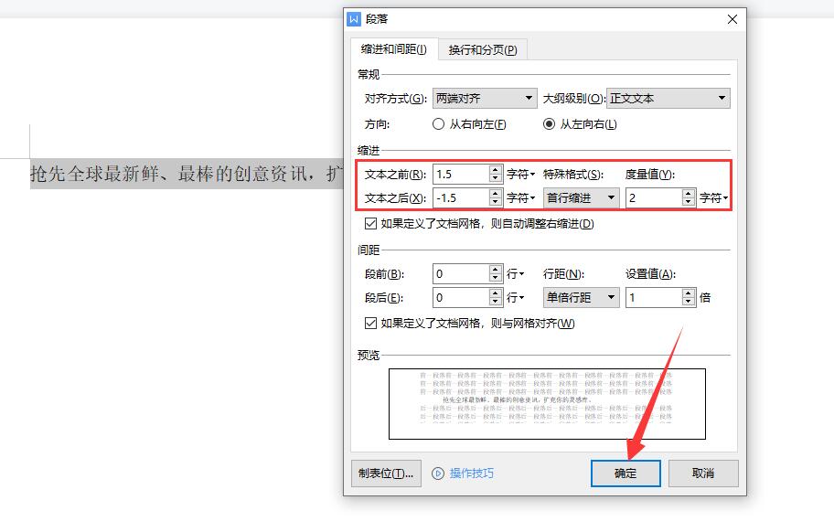Uncheck 自动调整右缩进 option
The width and height of the screenshot is (834, 532).
(369, 224)
